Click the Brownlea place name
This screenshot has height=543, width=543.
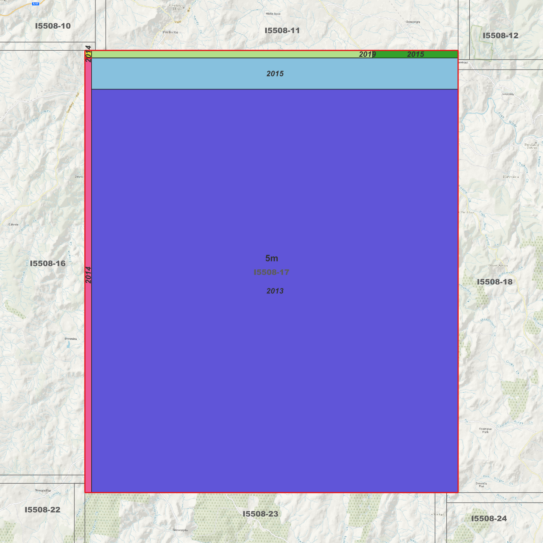tap(71, 339)
